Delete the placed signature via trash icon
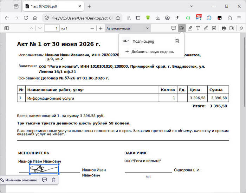Screen dimensions: 246x193 point(53,180)
